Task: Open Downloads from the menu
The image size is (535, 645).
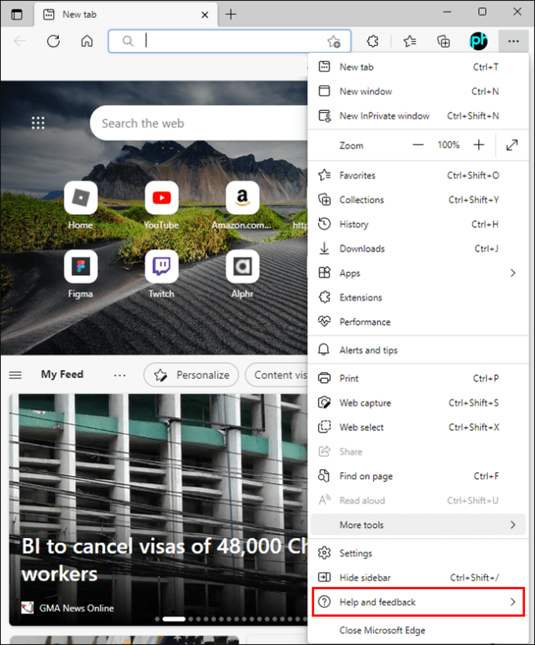Action: point(418,249)
